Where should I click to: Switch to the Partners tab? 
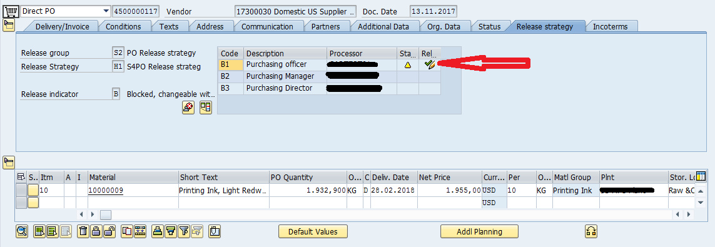point(325,26)
